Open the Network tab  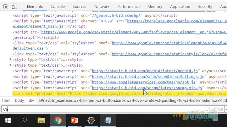click(x=102, y=7)
